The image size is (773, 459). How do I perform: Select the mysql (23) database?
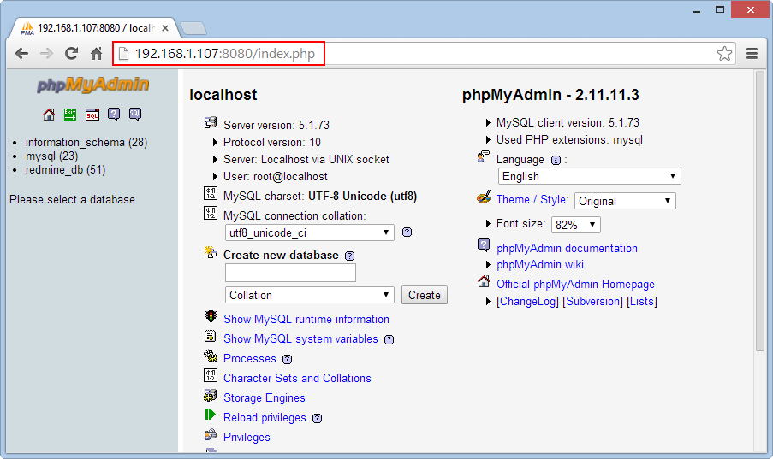(51, 156)
